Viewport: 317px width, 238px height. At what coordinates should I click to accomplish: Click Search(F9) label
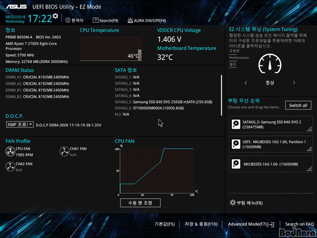pyautogui.click(x=109, y=21)
